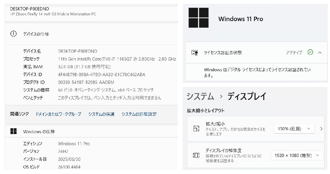The width and height of the screenshot is (330, 174).
Task: Click the エディション label
Action: coord(33,144)
